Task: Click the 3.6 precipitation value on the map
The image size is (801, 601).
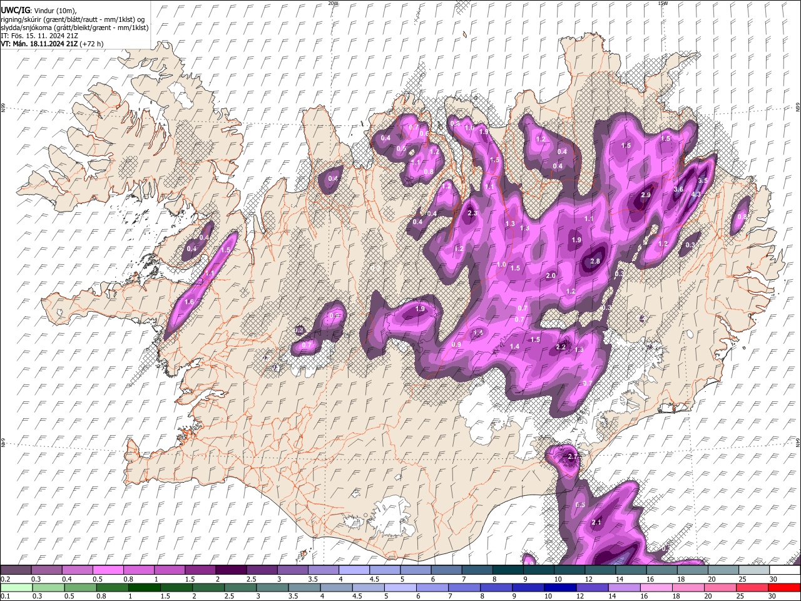Action: point(678,189)
